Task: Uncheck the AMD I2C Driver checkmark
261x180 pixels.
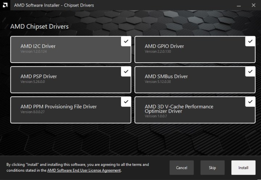Action: pyautogui.click(x=126, y=42)
